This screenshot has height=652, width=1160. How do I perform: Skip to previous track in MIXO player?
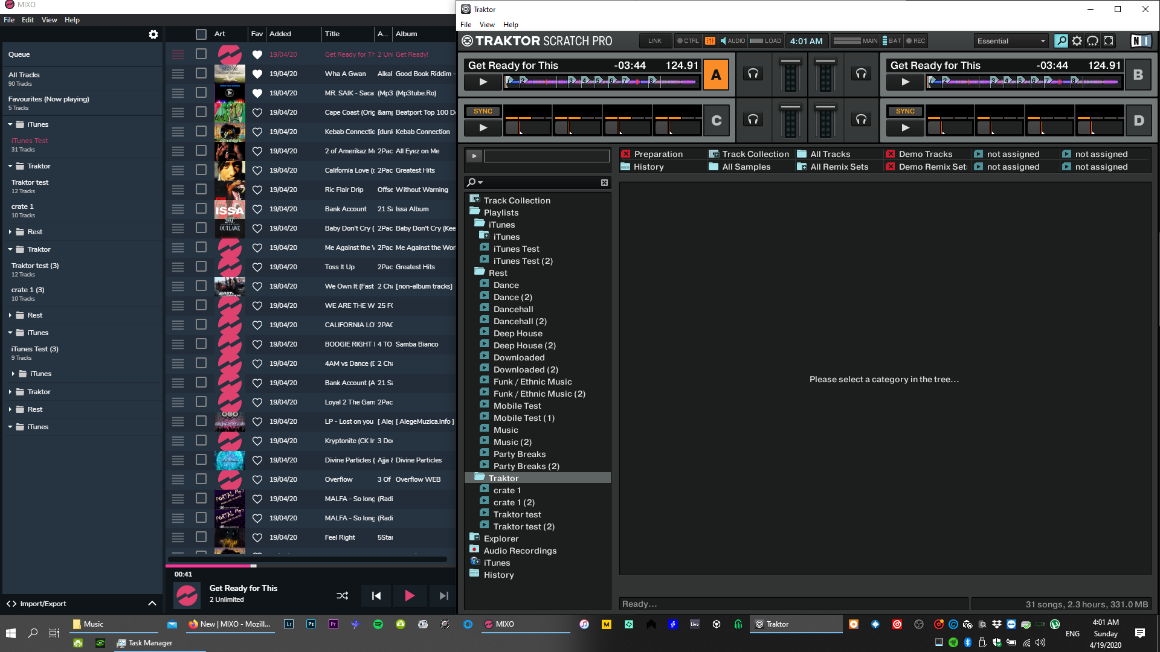[x=376, y=596]
